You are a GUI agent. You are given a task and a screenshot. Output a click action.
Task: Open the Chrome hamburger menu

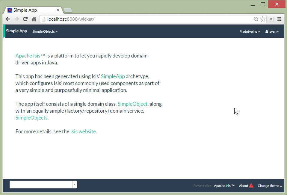tap(279, 19)
